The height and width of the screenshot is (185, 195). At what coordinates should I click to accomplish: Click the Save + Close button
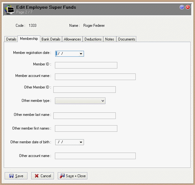(72, 176)
